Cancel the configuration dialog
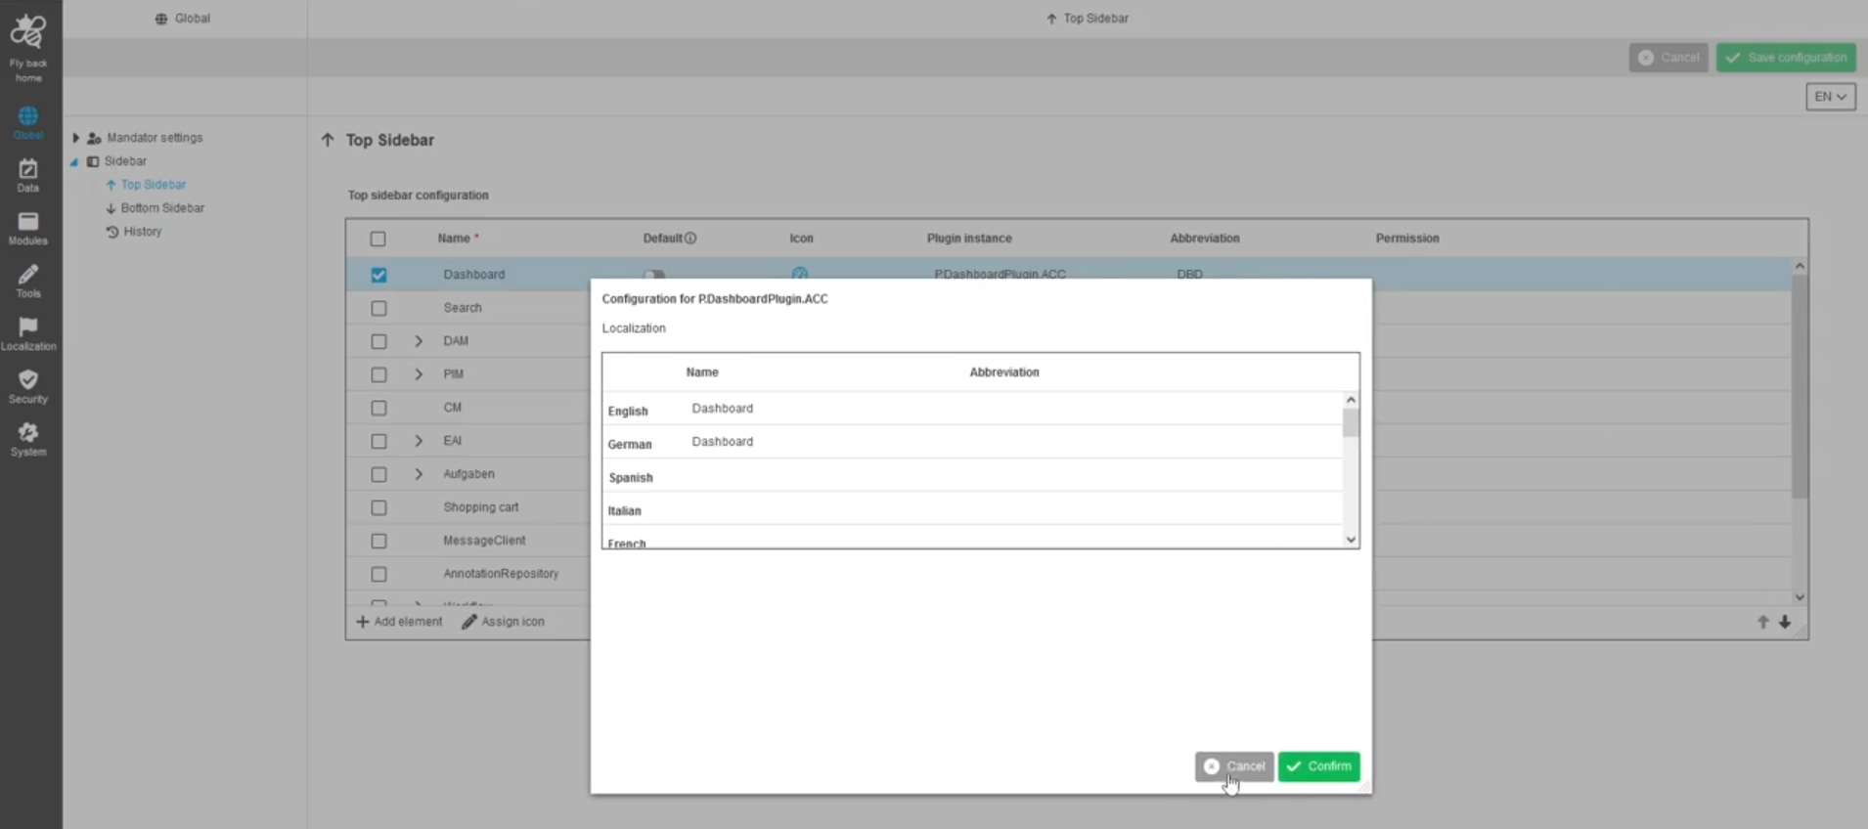 click(x=1233, y=766)
